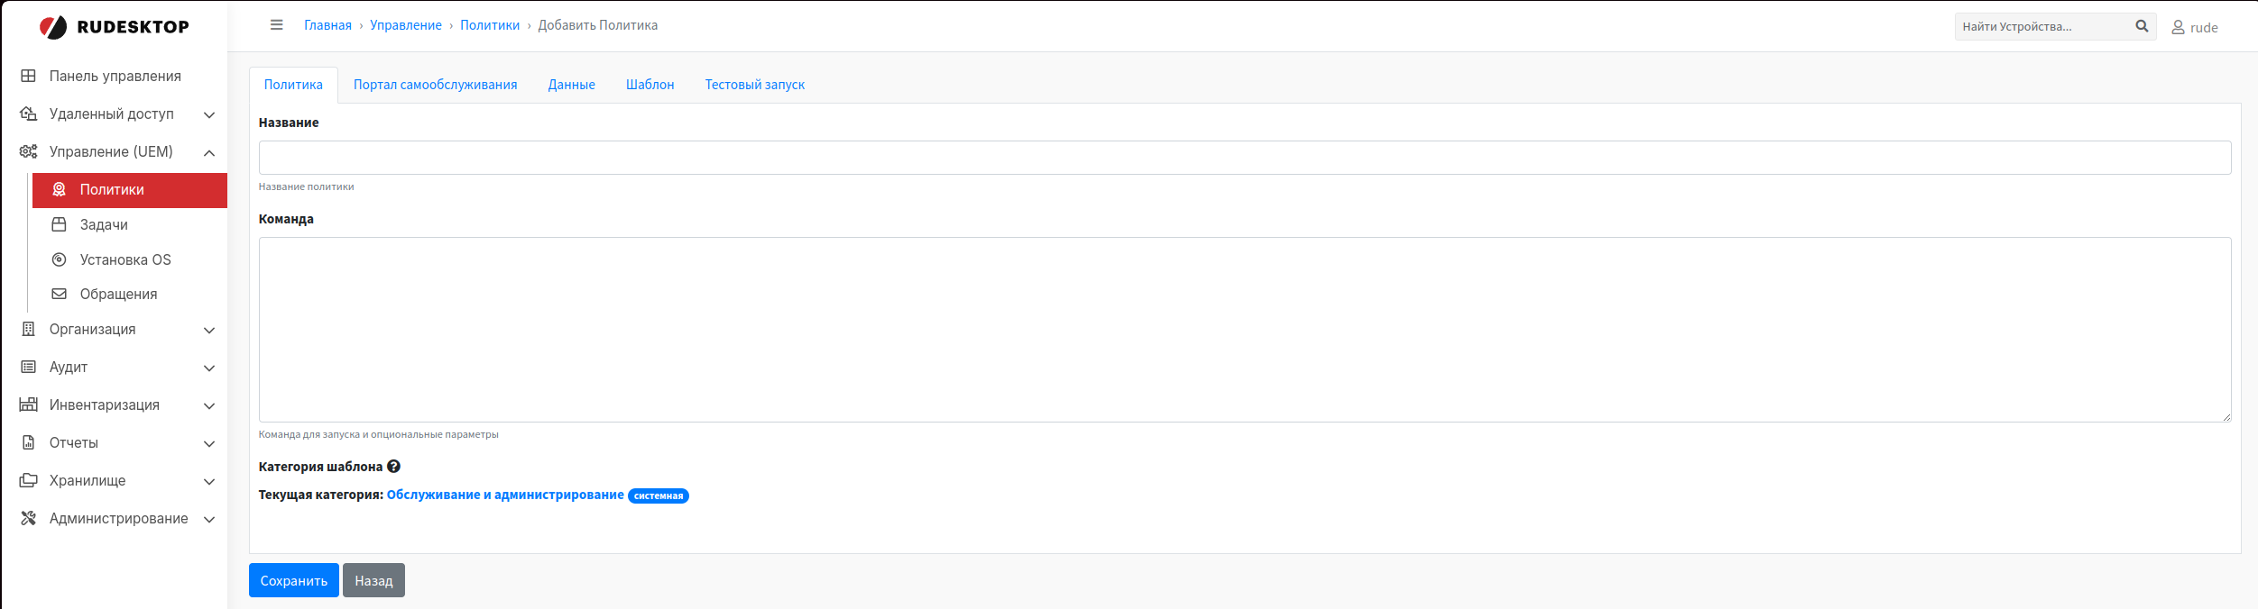This screenshot has height=609, width=2258.
Task: Click the search magnifier icon
Action: coord(2142,26)
